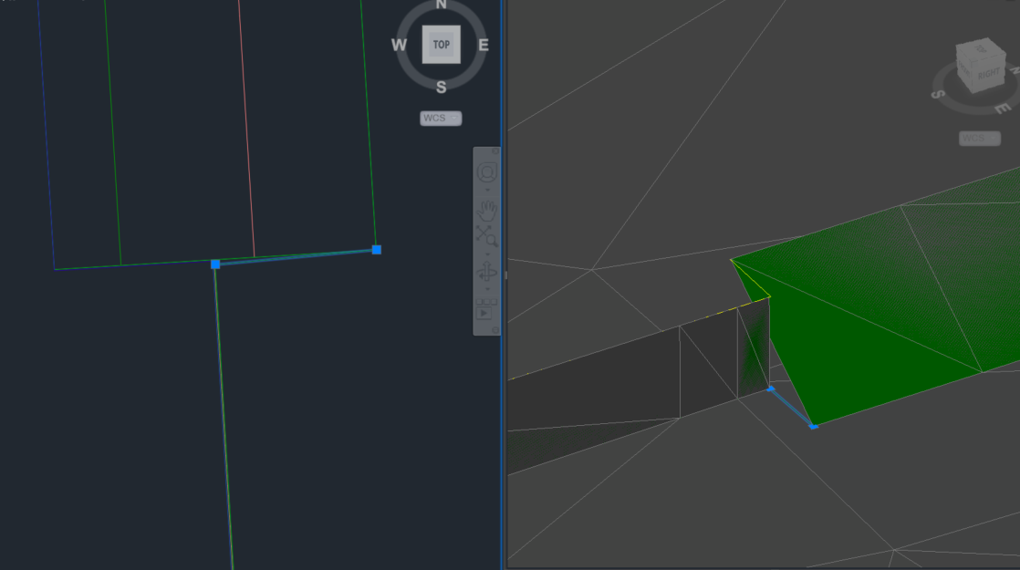1020x570 pixels.
Task: Click the N compass direction on ViewCube
Action: click(441, 5)
